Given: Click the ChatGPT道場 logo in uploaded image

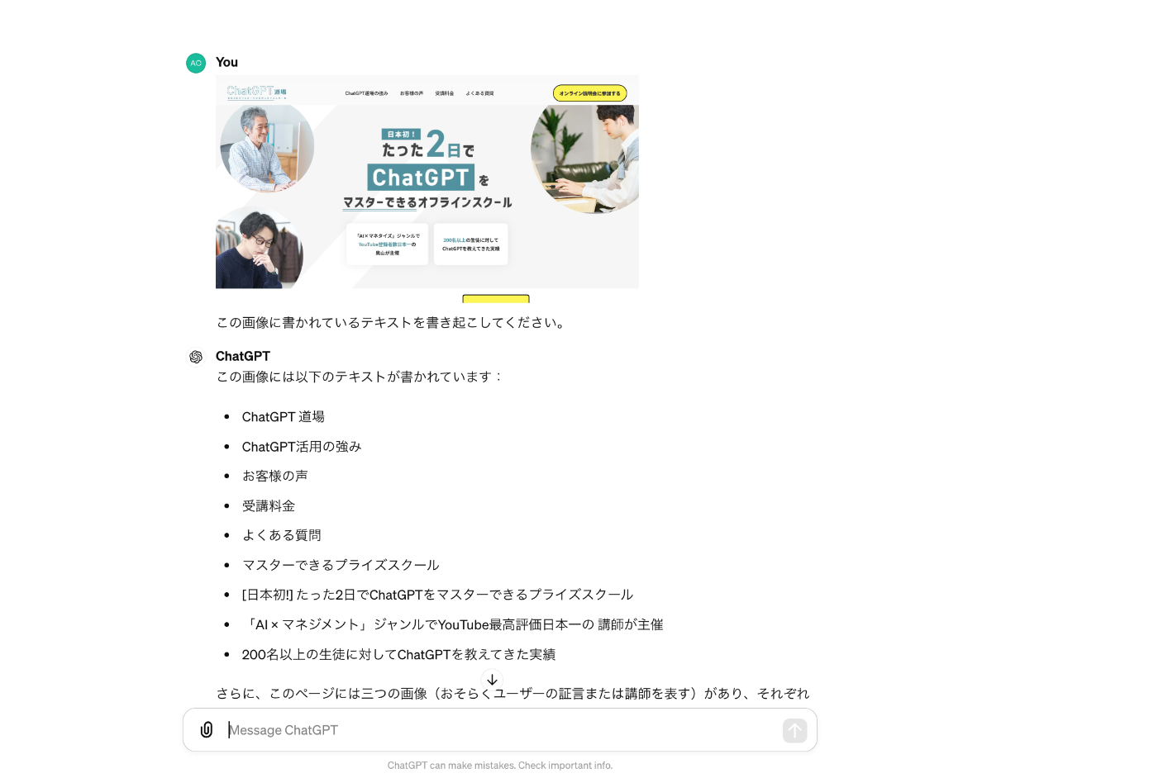Looking at the screenshot, I should pos(257,93).
